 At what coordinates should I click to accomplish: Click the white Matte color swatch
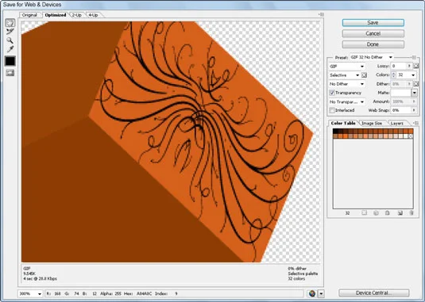point(401,93)
